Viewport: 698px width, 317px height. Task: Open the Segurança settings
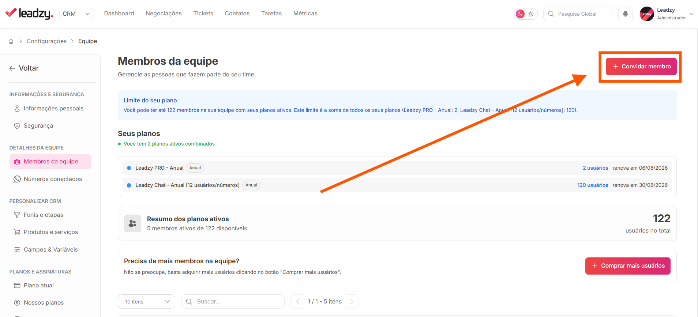coord(50,126)
